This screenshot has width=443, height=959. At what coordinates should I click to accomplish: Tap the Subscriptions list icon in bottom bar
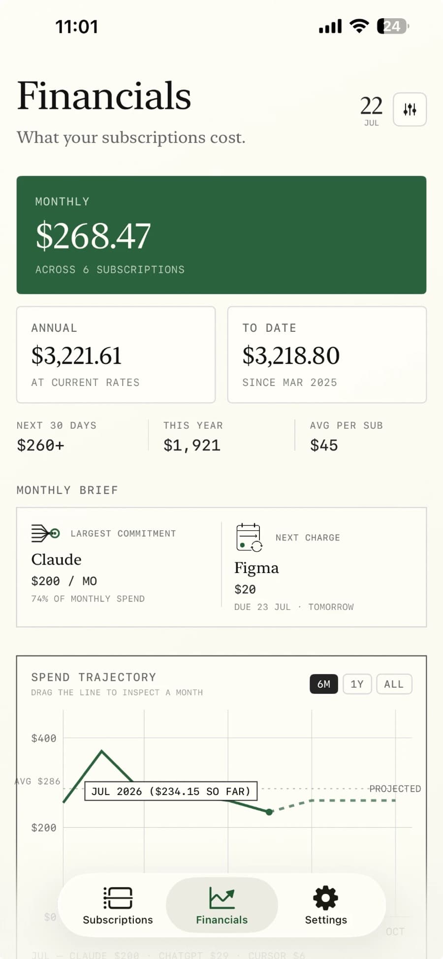tap(118, 897)
